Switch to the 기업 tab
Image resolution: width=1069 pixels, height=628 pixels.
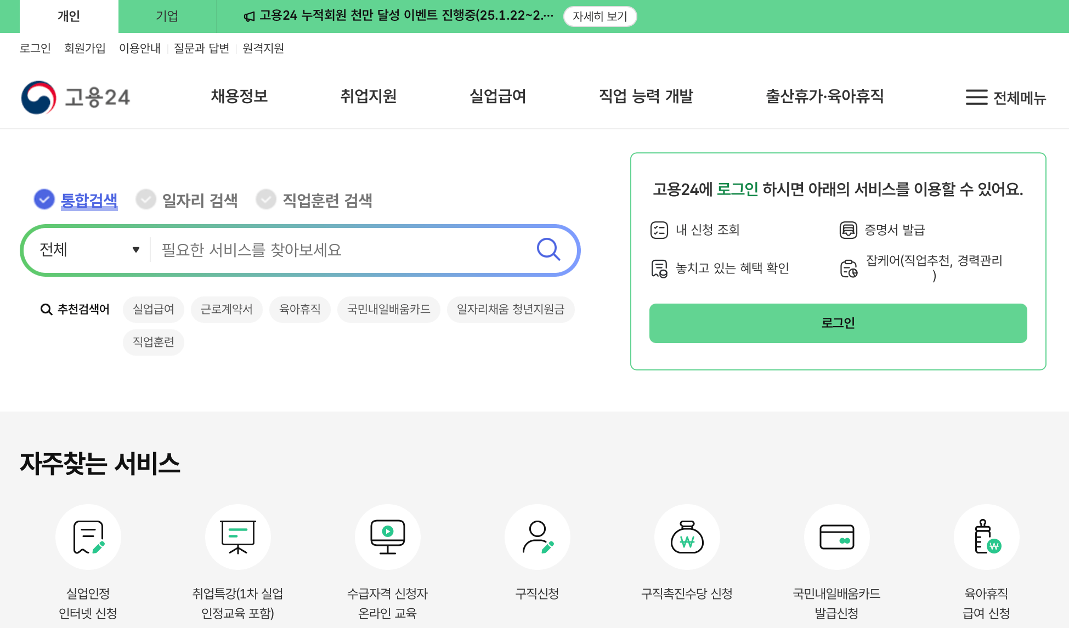[167, 16]
